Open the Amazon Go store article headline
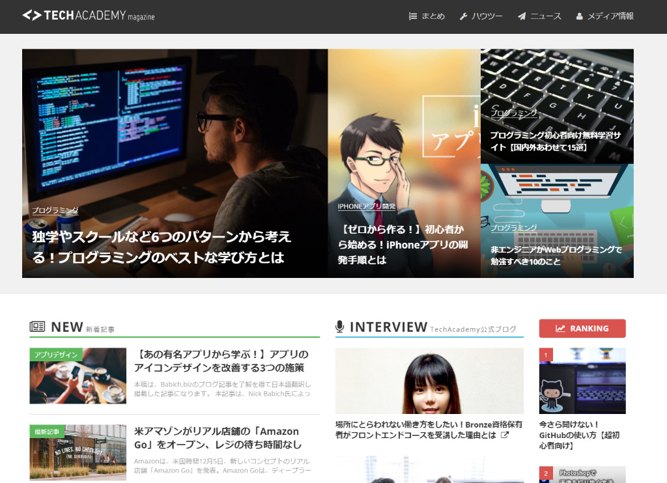 pyautogui.click(x=218, y=437)
